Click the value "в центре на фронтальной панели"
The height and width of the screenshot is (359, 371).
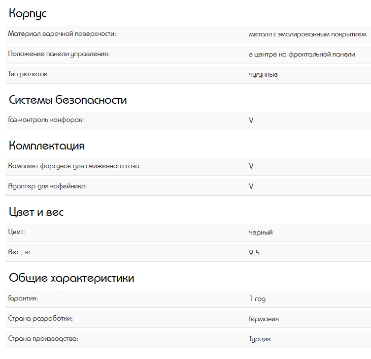(x=302, y=55)
